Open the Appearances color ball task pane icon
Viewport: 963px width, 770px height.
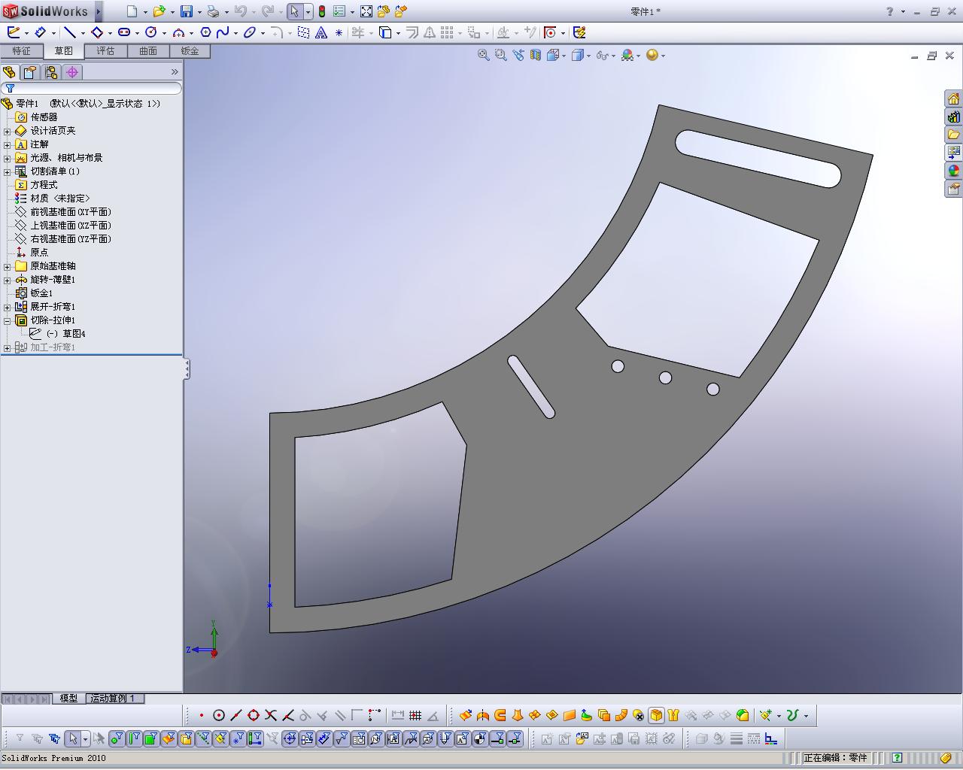point(954,171)
